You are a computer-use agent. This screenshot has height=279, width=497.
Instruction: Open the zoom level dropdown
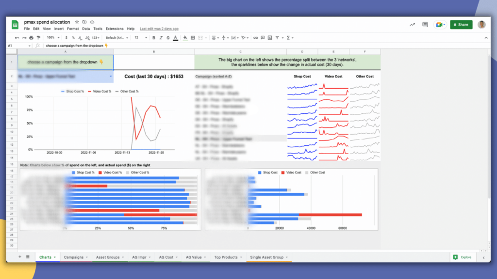tap(53, 38)
